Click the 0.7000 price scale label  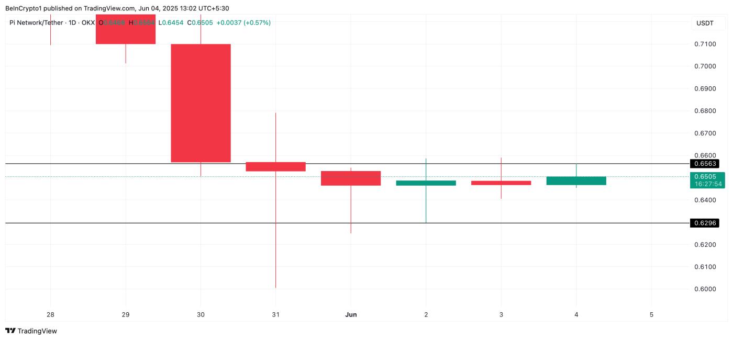coord(705,66)
